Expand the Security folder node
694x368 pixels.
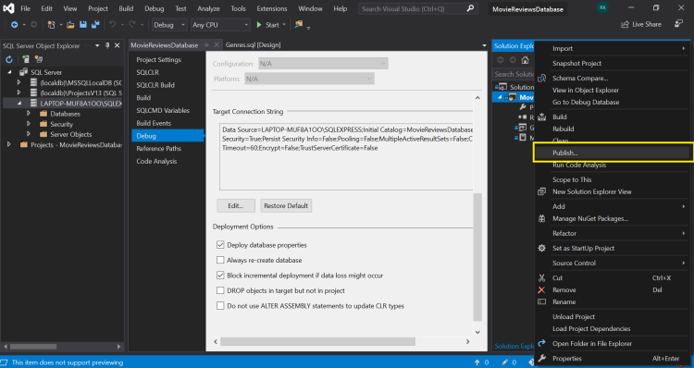tap(29, 124)
